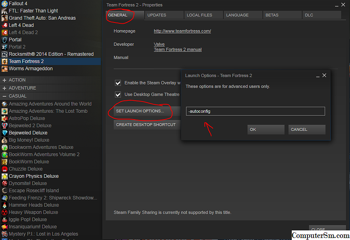The image size is (350, 240).
Task: Minimize the Launch Options dialog
Action: point(318,76)
